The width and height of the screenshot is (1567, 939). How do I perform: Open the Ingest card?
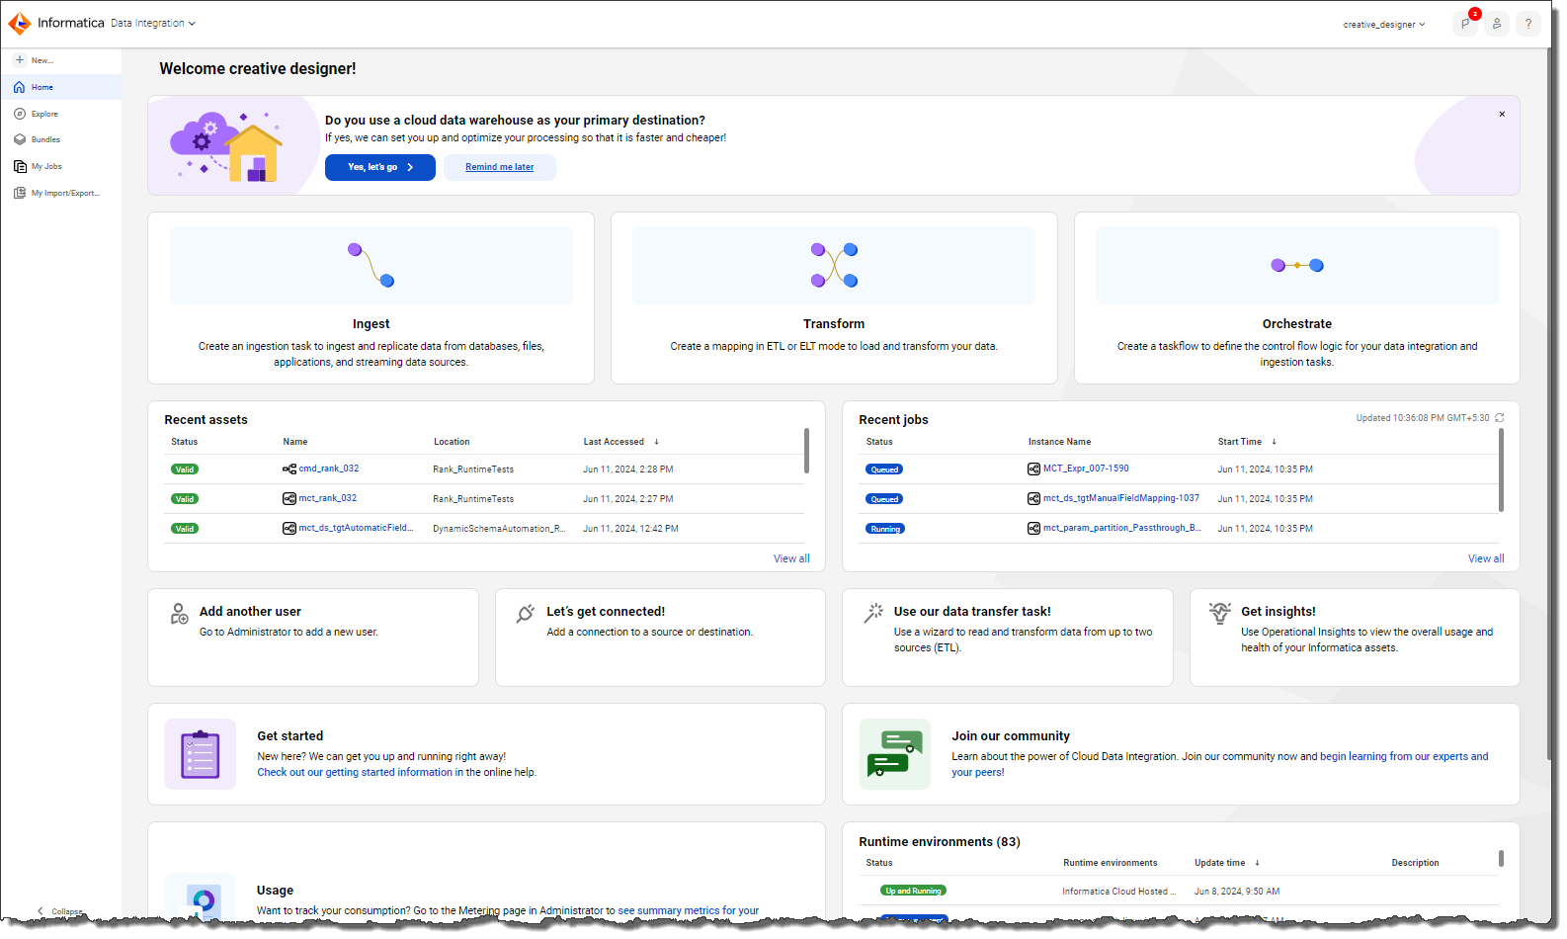click(371, 298)
